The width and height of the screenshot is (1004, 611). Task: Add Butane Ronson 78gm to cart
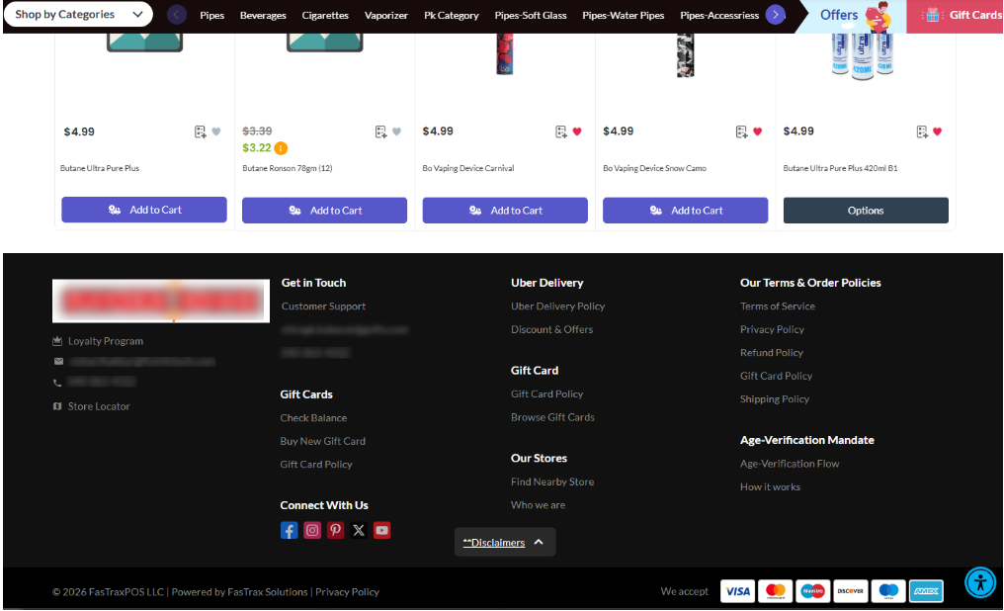(x=325, y=210)
